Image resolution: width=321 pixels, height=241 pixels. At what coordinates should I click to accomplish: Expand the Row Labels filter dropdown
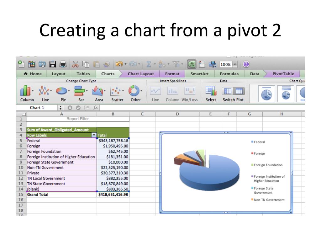[94, 135]
